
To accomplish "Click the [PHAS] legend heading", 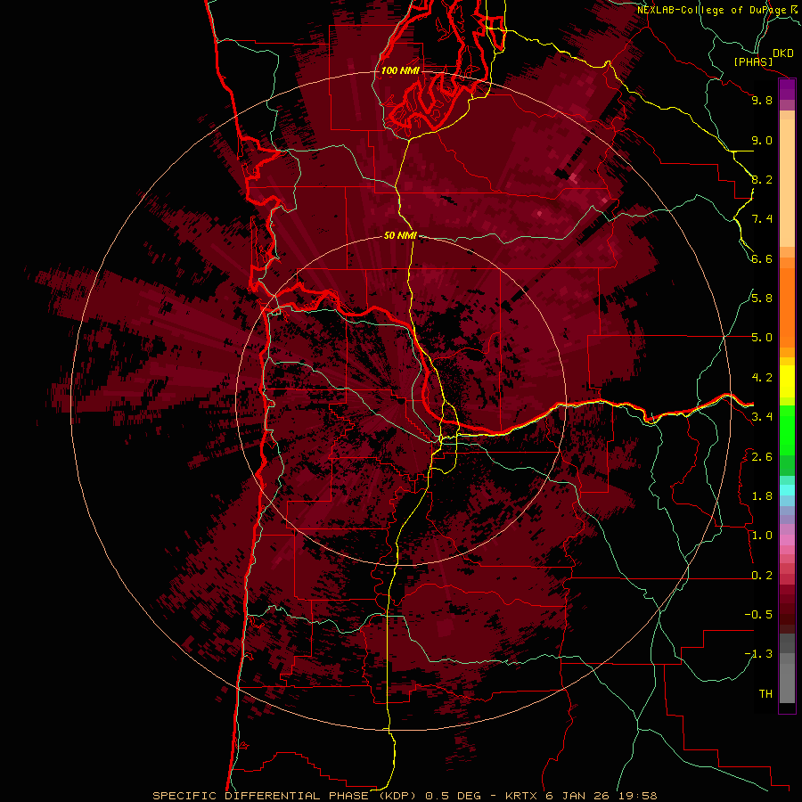I will tap(752, 62).
